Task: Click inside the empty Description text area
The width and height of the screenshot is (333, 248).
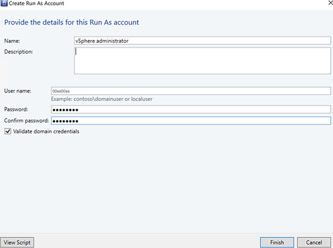Action: click(x=202, y=61)
